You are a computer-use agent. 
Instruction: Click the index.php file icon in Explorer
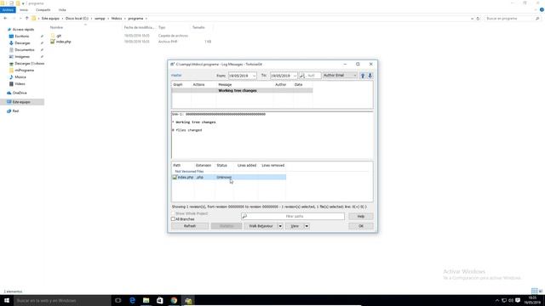click(53, 42)
